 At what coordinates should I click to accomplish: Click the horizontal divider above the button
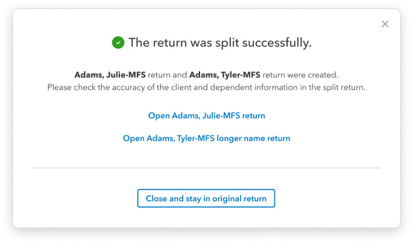(206, 168)
